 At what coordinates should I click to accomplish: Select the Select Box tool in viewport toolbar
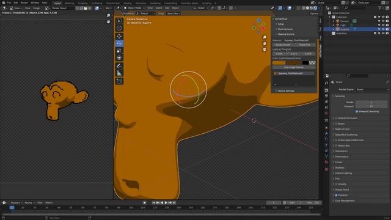[x=119, y=21]
